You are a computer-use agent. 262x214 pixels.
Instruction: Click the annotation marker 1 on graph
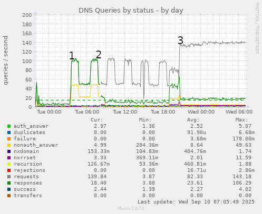(x=72, y=56)
